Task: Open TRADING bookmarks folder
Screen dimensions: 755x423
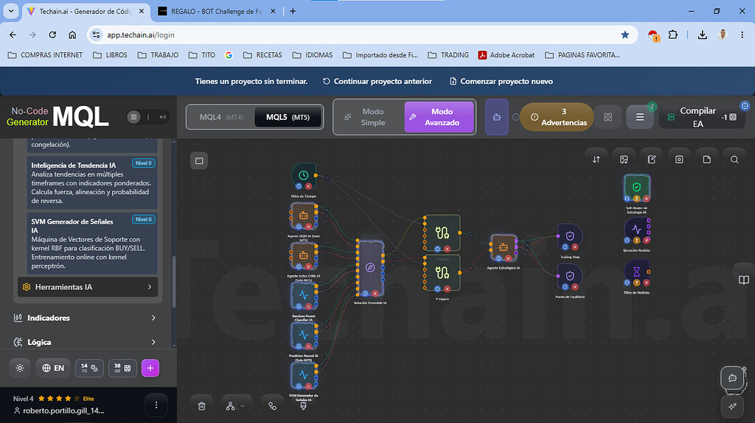Action: [x=448, y=55]
